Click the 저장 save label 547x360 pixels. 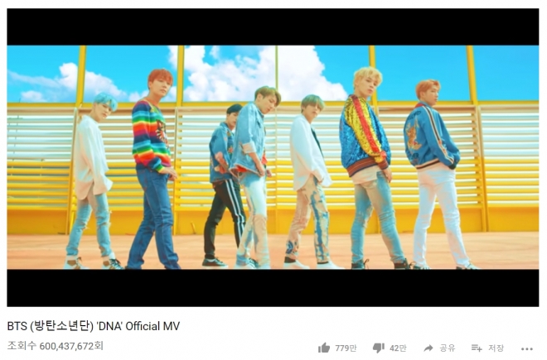496,348
